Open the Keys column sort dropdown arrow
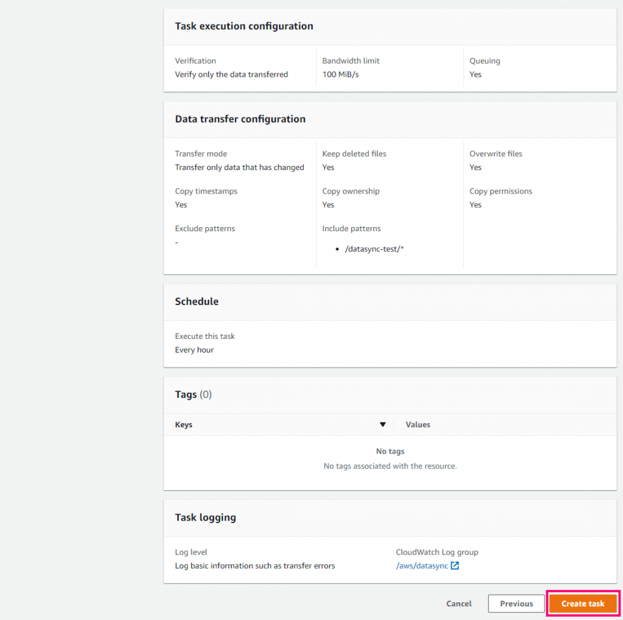Viewport: 623px width, 620px height. 383,424
